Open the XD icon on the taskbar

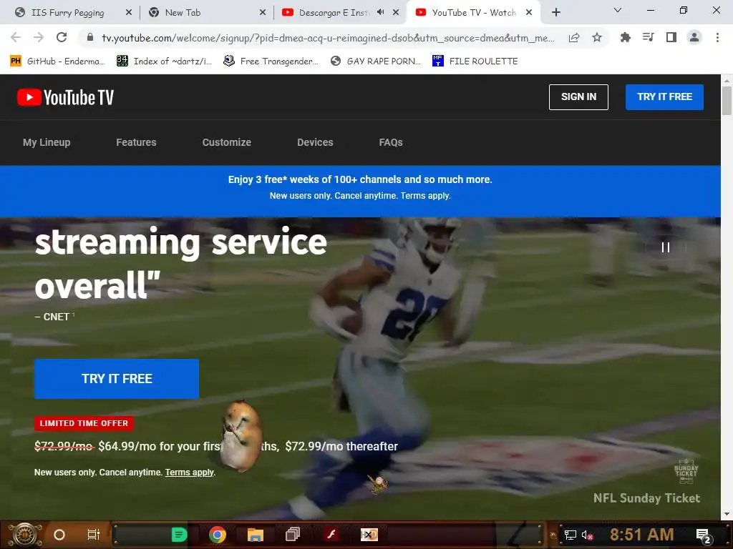pyautogui.click(x=369, y=535)
